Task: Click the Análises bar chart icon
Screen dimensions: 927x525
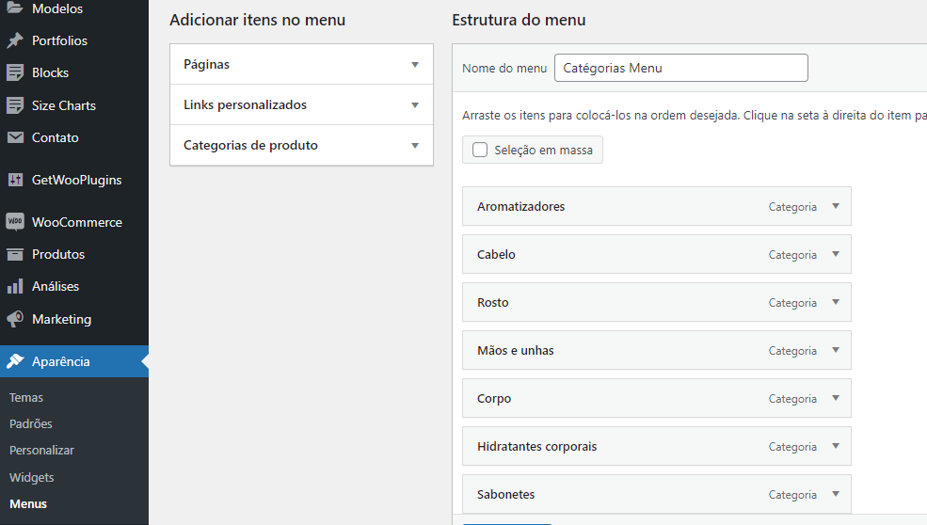Action: pos(15,286)
